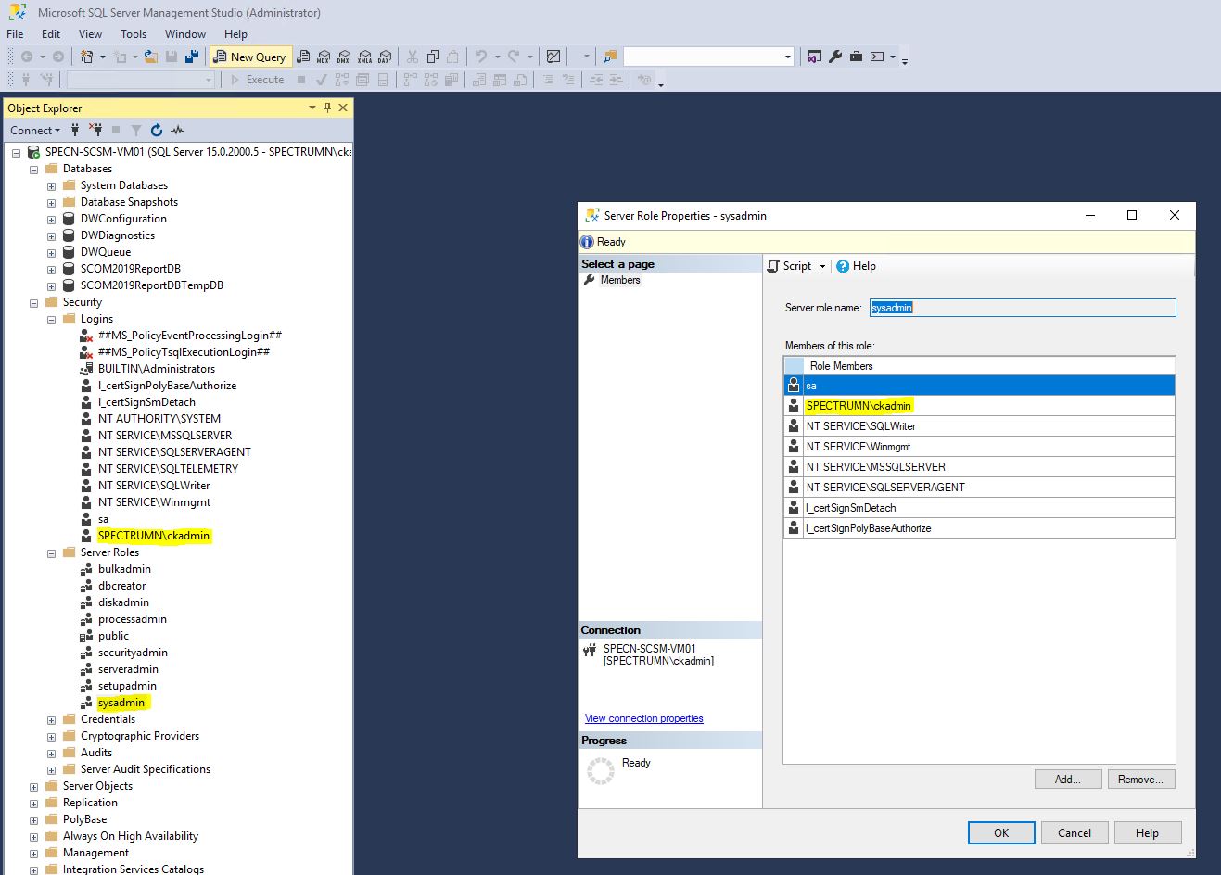Open a New Query window
1221x875 pixels.
click(x=250, y=57)
